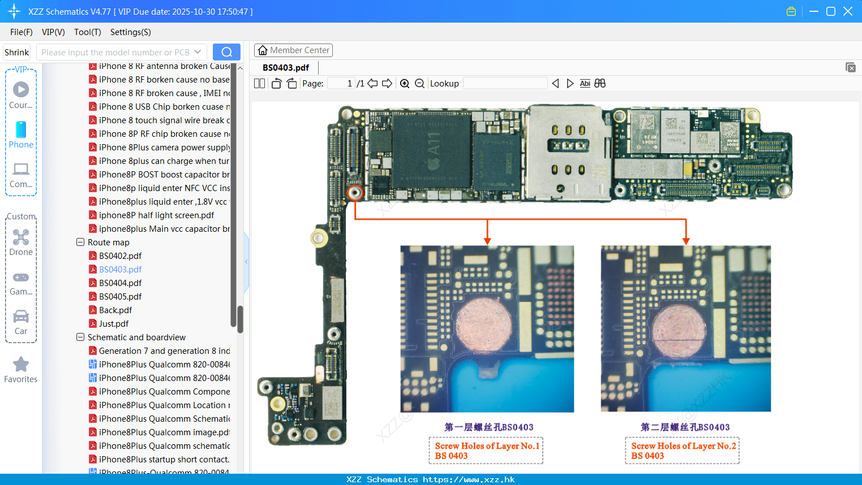The width and height of the screenshot is (862, 485).
Task: Click Screw Holes of Layer No.2 thumbnail
Action: click(x=685, y=328)
